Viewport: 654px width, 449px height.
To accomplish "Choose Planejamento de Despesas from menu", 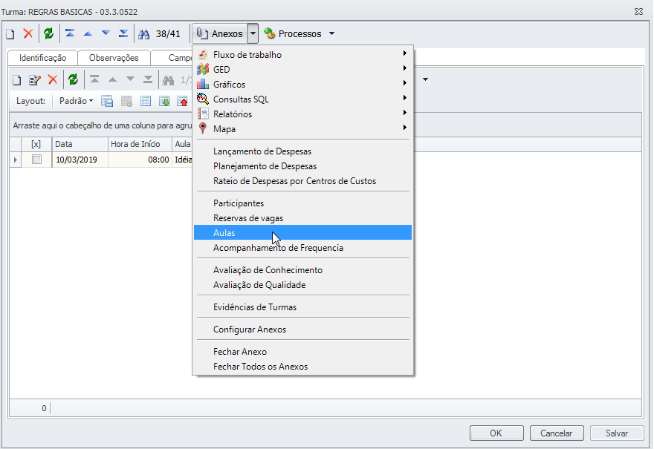I will [x=302, y=166].
